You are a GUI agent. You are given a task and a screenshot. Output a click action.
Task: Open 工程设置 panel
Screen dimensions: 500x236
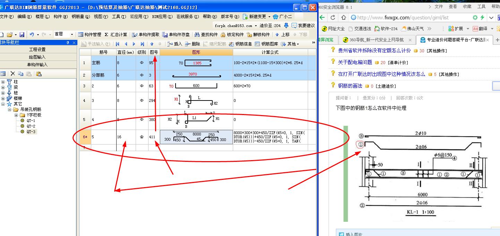(x=38, y=50)
